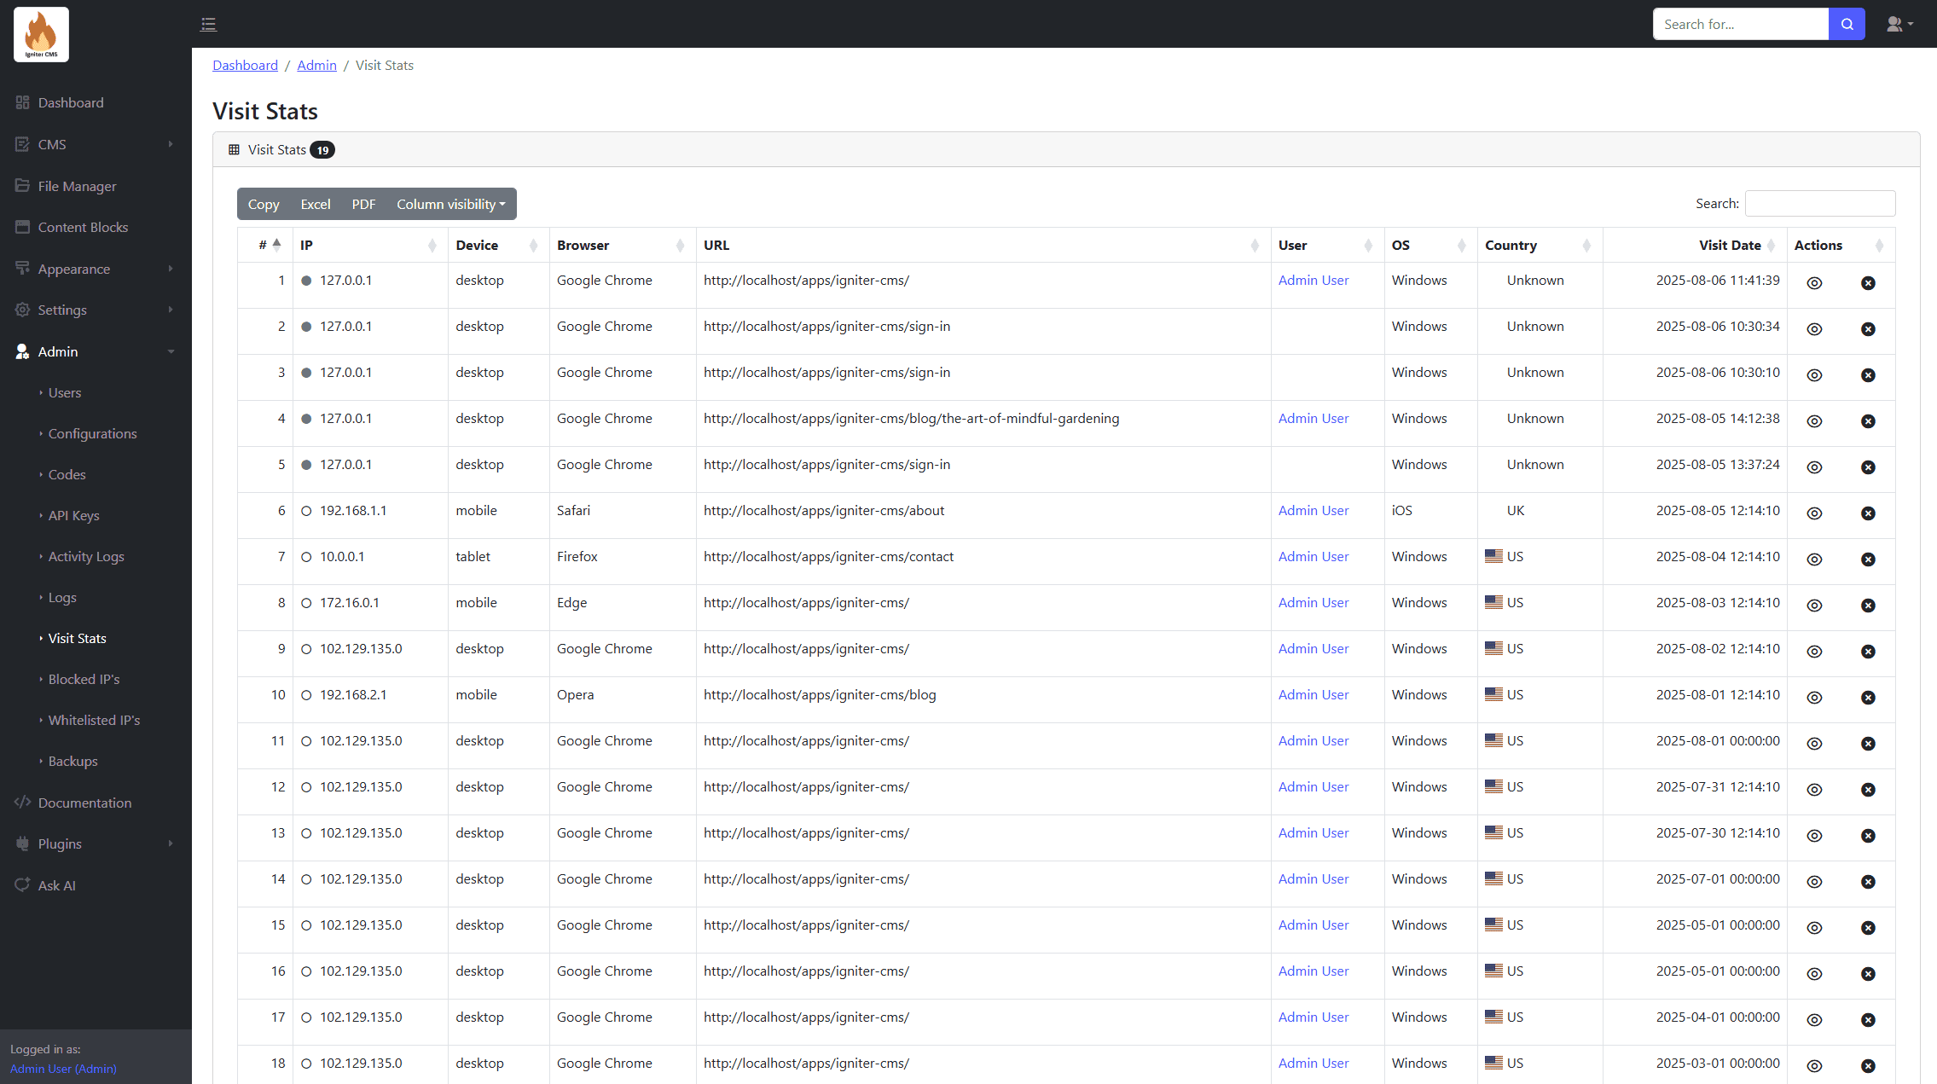Screen dimensions: 1937x1084
Task: Click the Igniter CMS flame logo
Action: [x=41, y=34]
